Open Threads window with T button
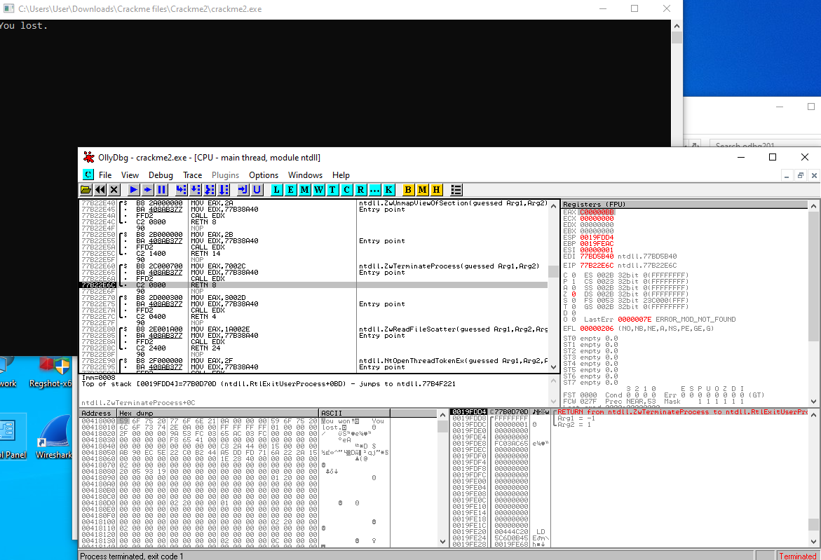 (332, 190)
